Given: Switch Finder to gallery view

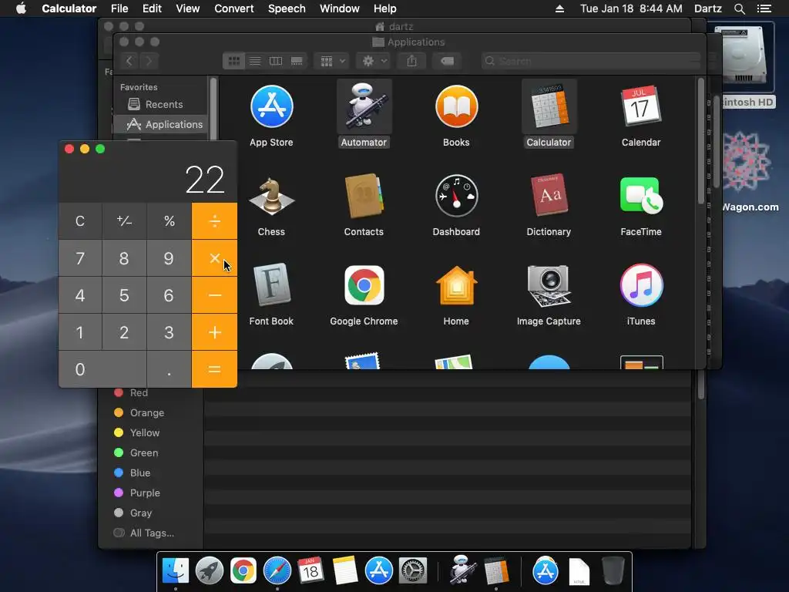Looking at the screenshot, I should [297, 61].
